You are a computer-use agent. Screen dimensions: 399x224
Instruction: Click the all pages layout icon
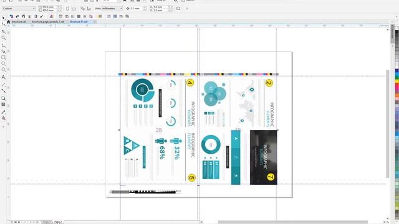[82, 9]
